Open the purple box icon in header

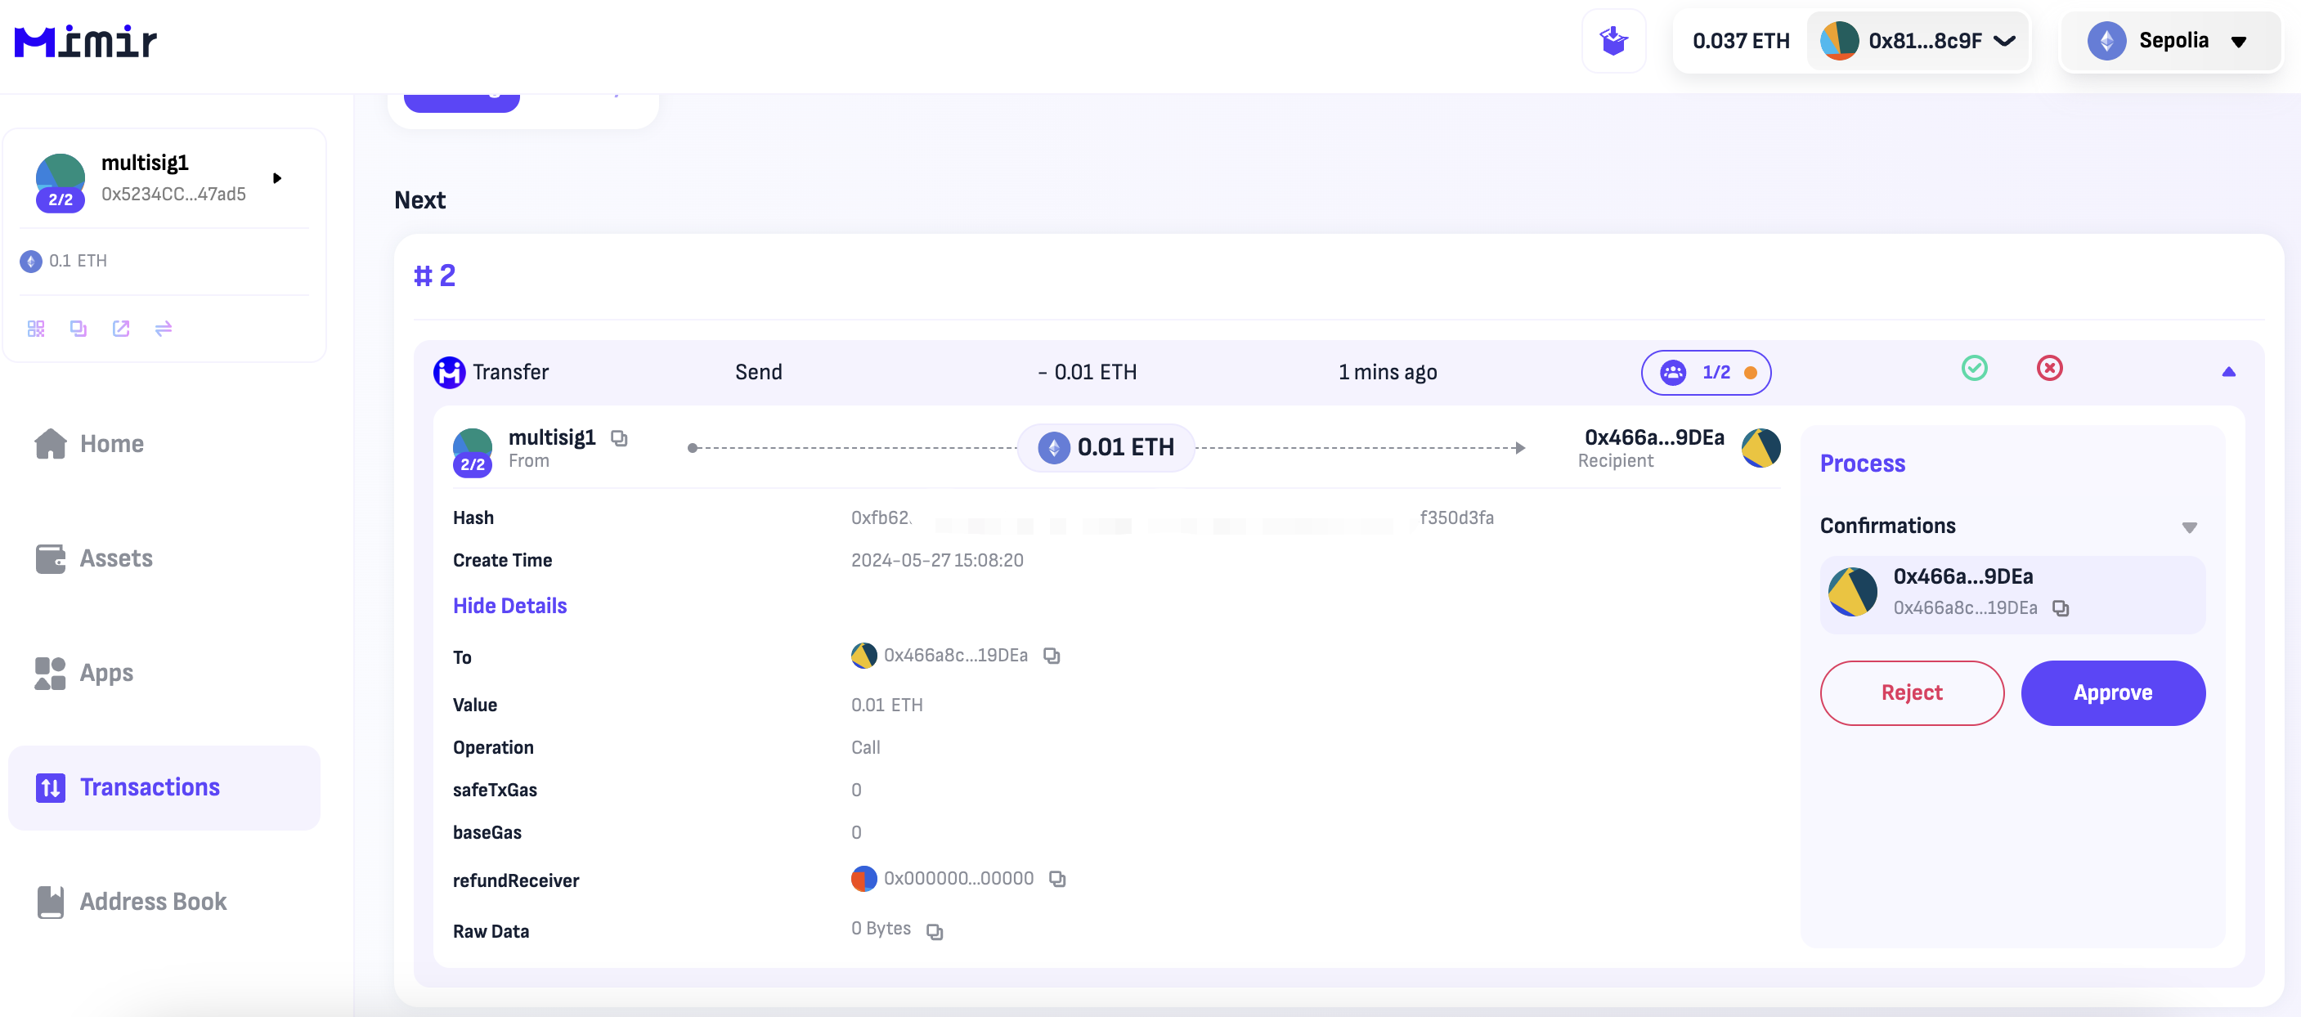point(1613,41)
